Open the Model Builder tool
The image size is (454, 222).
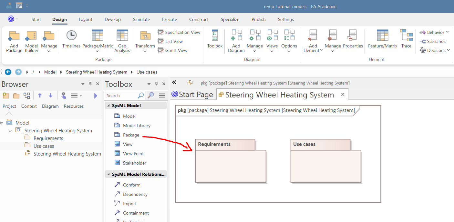coord(31,41)
